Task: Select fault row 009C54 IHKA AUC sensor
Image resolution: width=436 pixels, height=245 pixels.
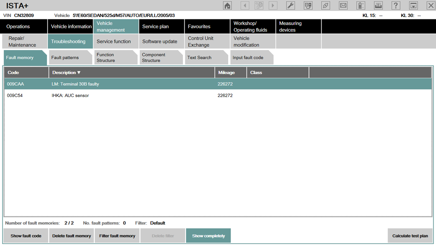Action: pyautogui.click(x=218, y=96)
